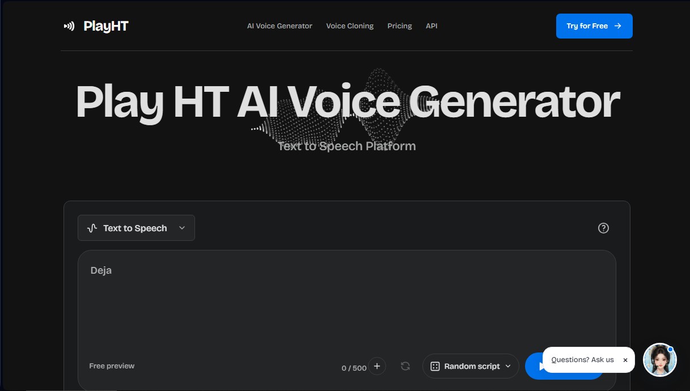This screenshot has width=690, height=391.
Task: Click the PlayHT logo
Action: tap(96, 26)
